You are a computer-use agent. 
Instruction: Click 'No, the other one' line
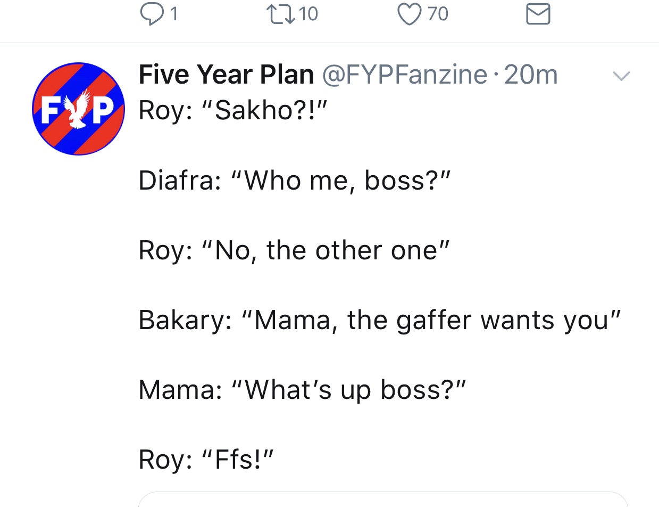pos(294,250)
